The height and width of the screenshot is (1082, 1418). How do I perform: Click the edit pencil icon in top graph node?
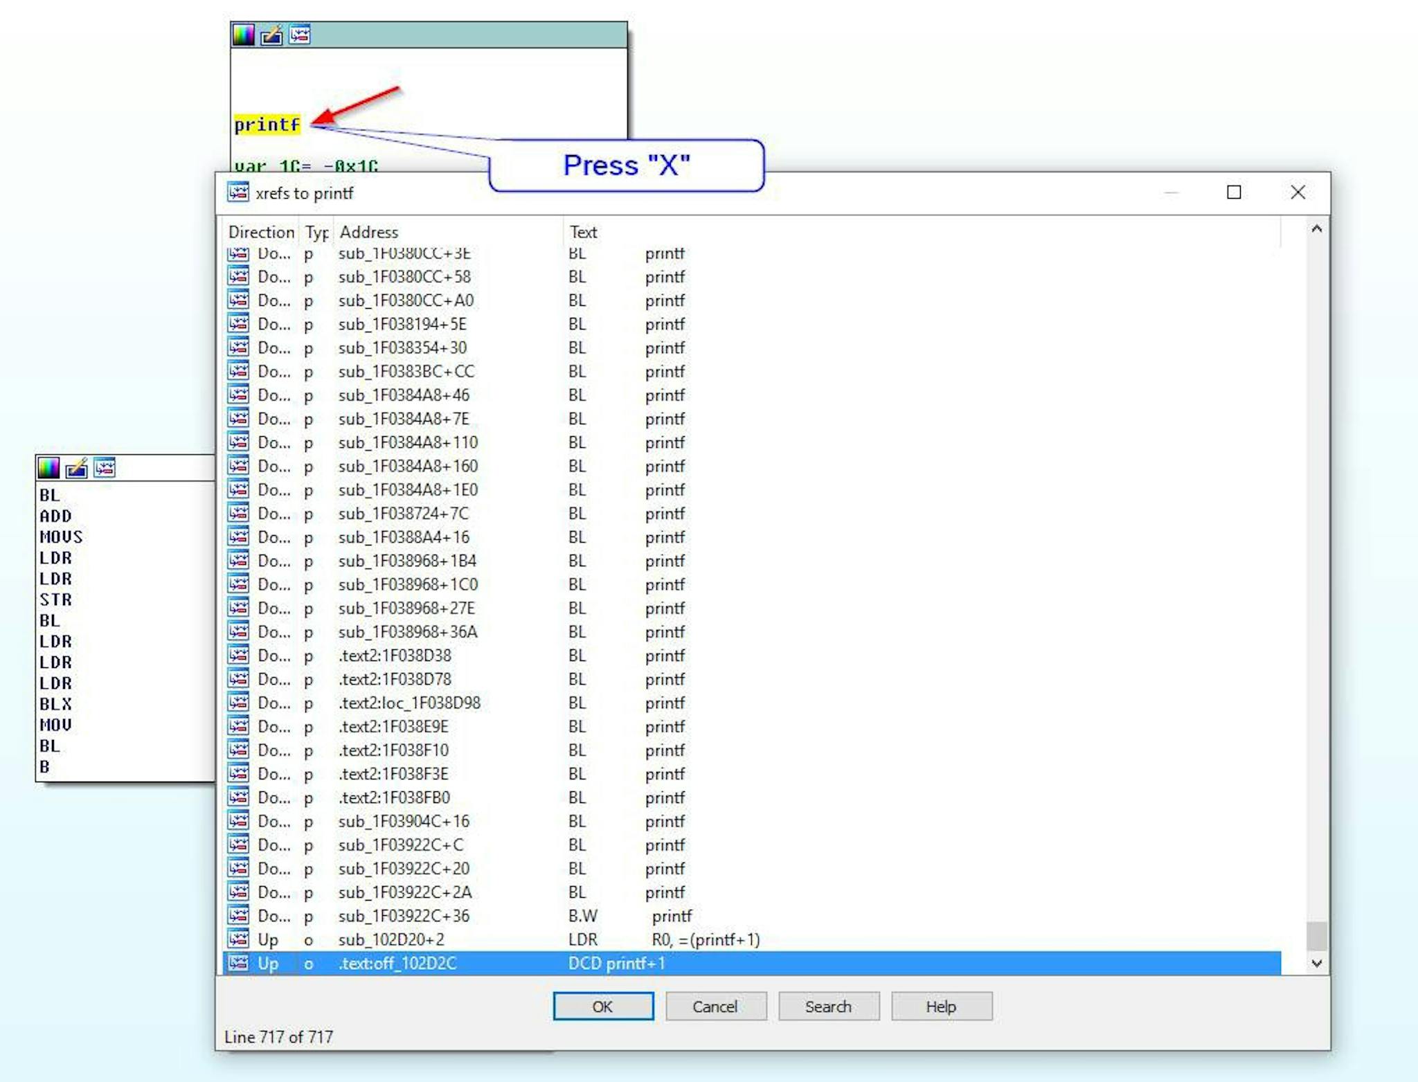[271, 35]
